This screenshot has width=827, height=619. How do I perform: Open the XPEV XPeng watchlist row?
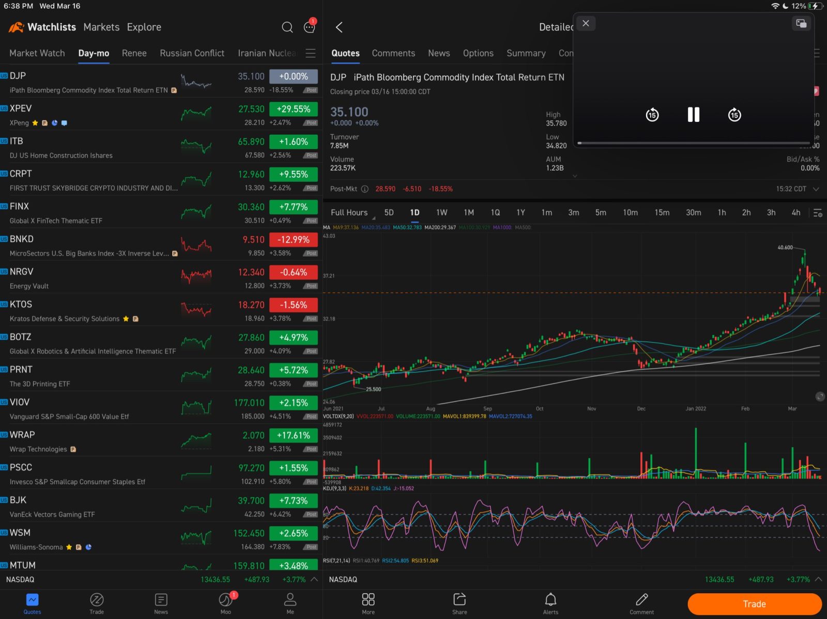tap(161, 115)
